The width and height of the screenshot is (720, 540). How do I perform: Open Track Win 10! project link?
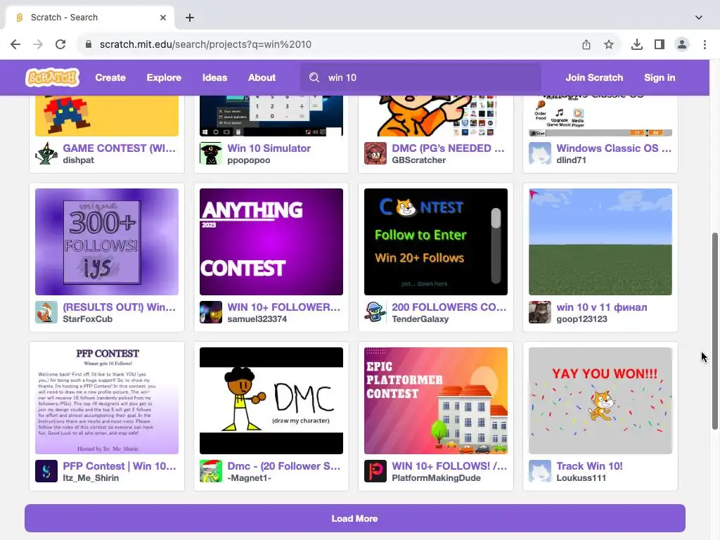[x=590, y=466]
